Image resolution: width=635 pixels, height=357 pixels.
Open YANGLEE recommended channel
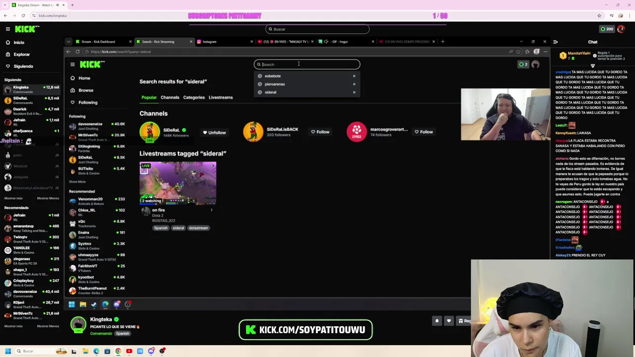[x=31, y=250]
